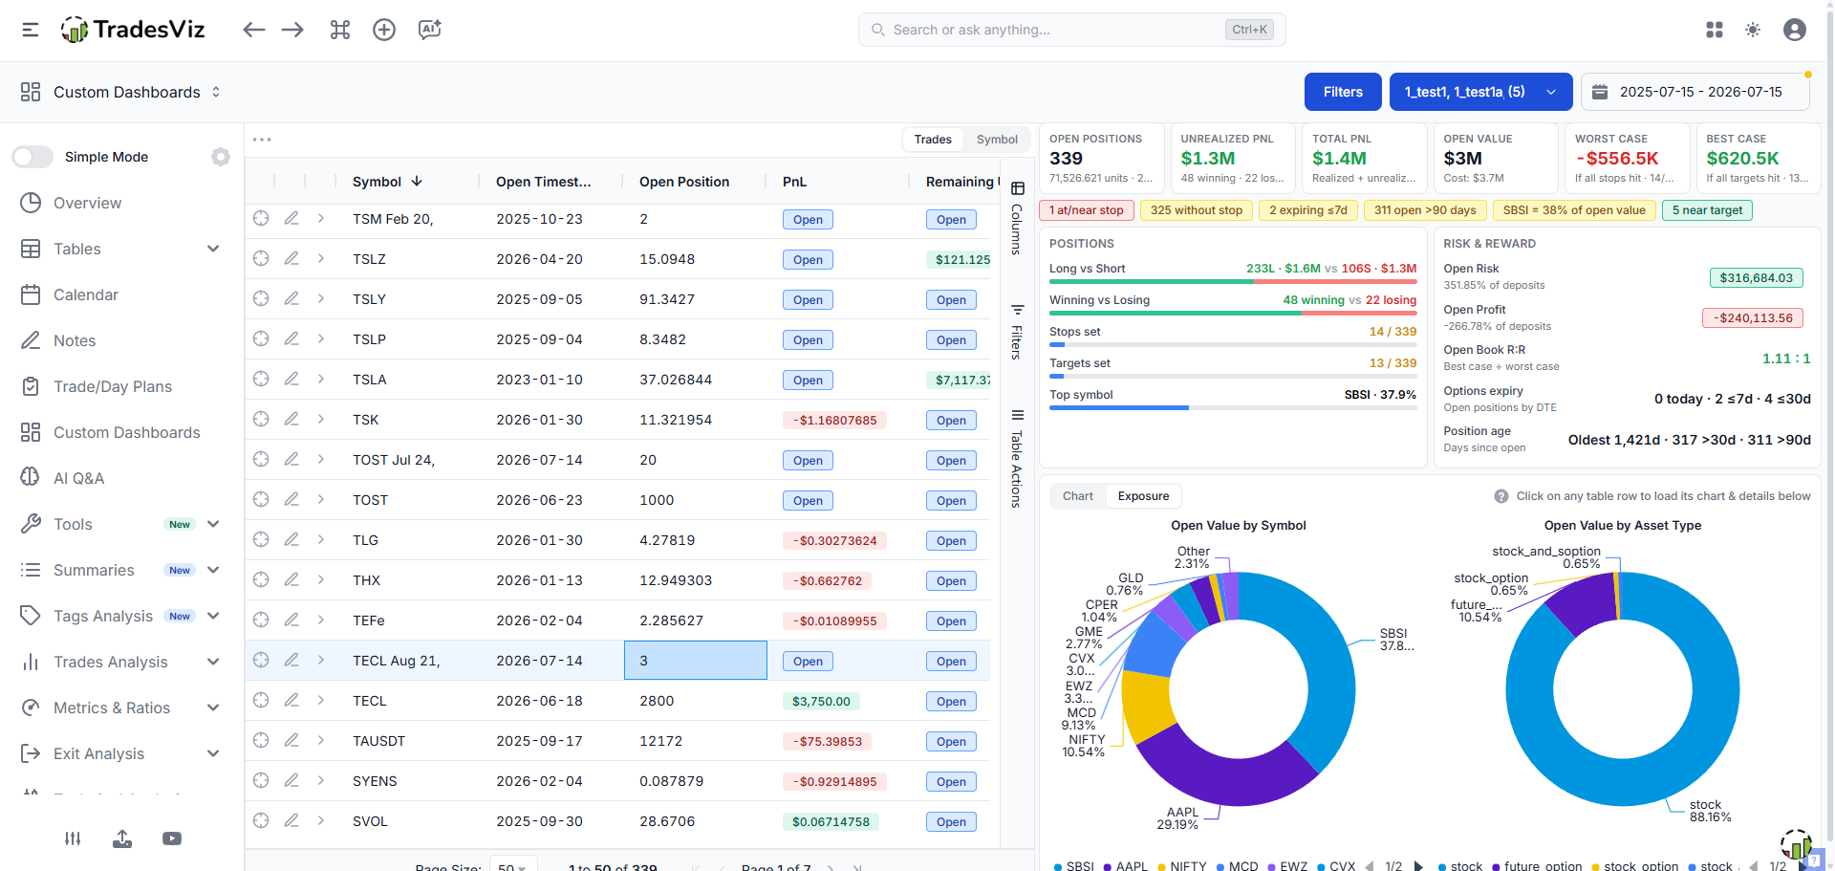This screenshot has height=871, width=1835.
Task: Expand the Tables sidebar section
Action: 213,249
